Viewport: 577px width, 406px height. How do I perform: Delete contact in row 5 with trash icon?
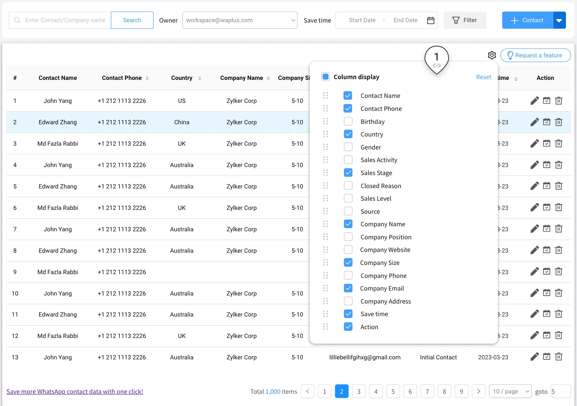pyautogui.click(x=559, y=186)
